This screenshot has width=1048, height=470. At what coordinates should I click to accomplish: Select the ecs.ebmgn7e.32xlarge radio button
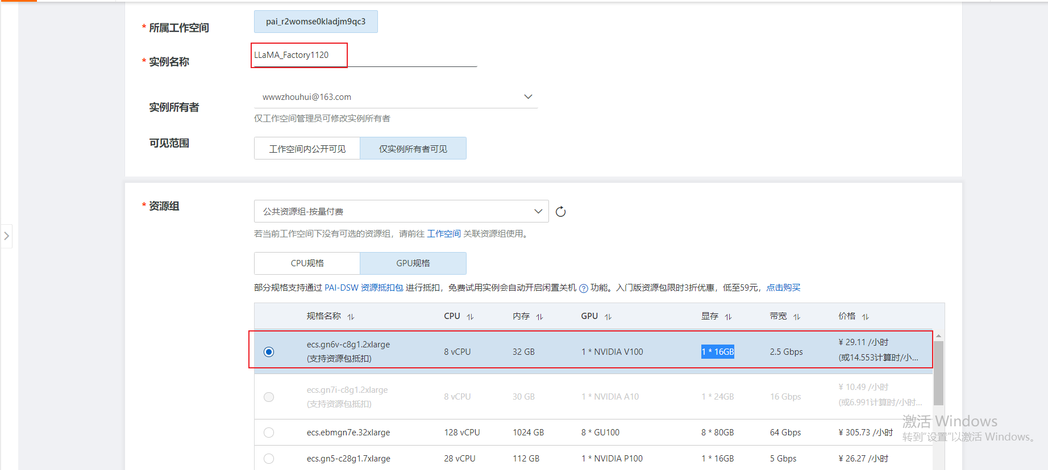269,433
